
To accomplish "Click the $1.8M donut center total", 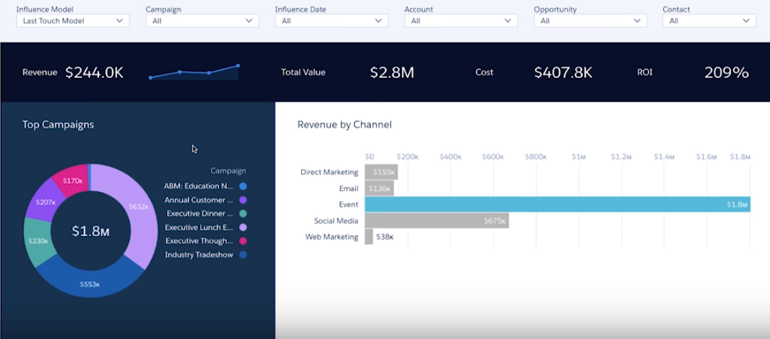I will 90,231.
